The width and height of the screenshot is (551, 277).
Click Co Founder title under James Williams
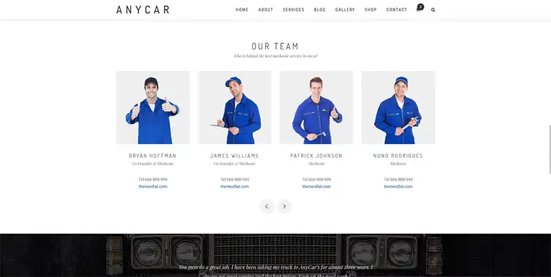(235, 164)
